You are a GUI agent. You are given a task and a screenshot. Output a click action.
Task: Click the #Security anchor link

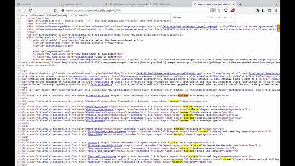coord(94,162)
